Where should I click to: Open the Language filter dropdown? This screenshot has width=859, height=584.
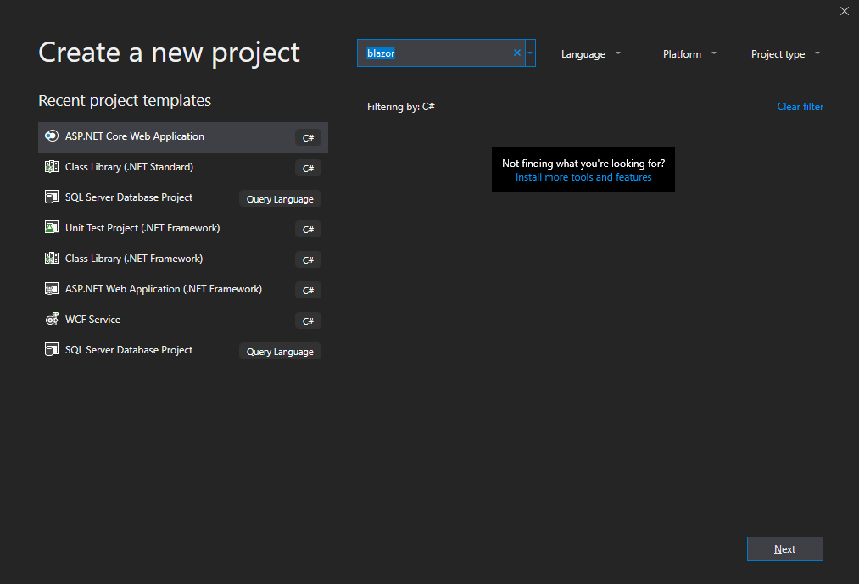coord(591,53)
